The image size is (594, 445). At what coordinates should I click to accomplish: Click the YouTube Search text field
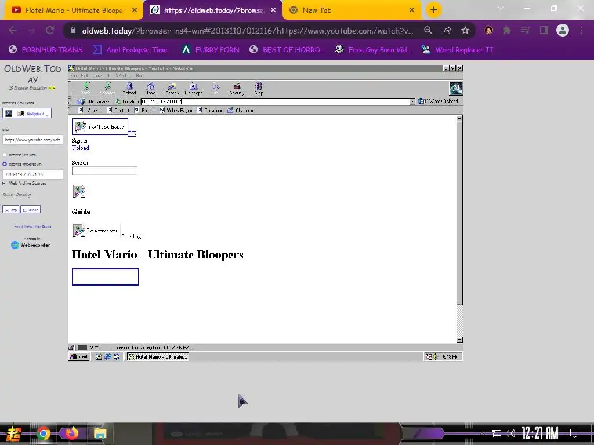tap(104, 171)
